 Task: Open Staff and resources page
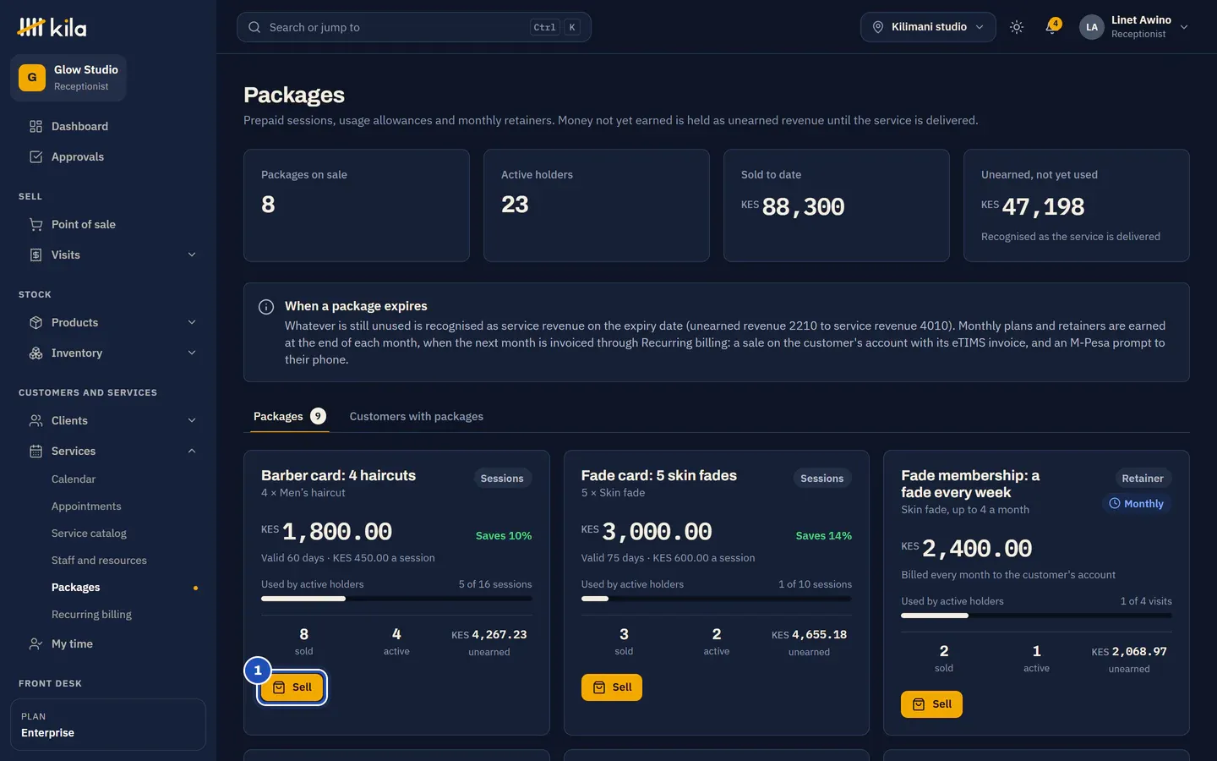99,560
